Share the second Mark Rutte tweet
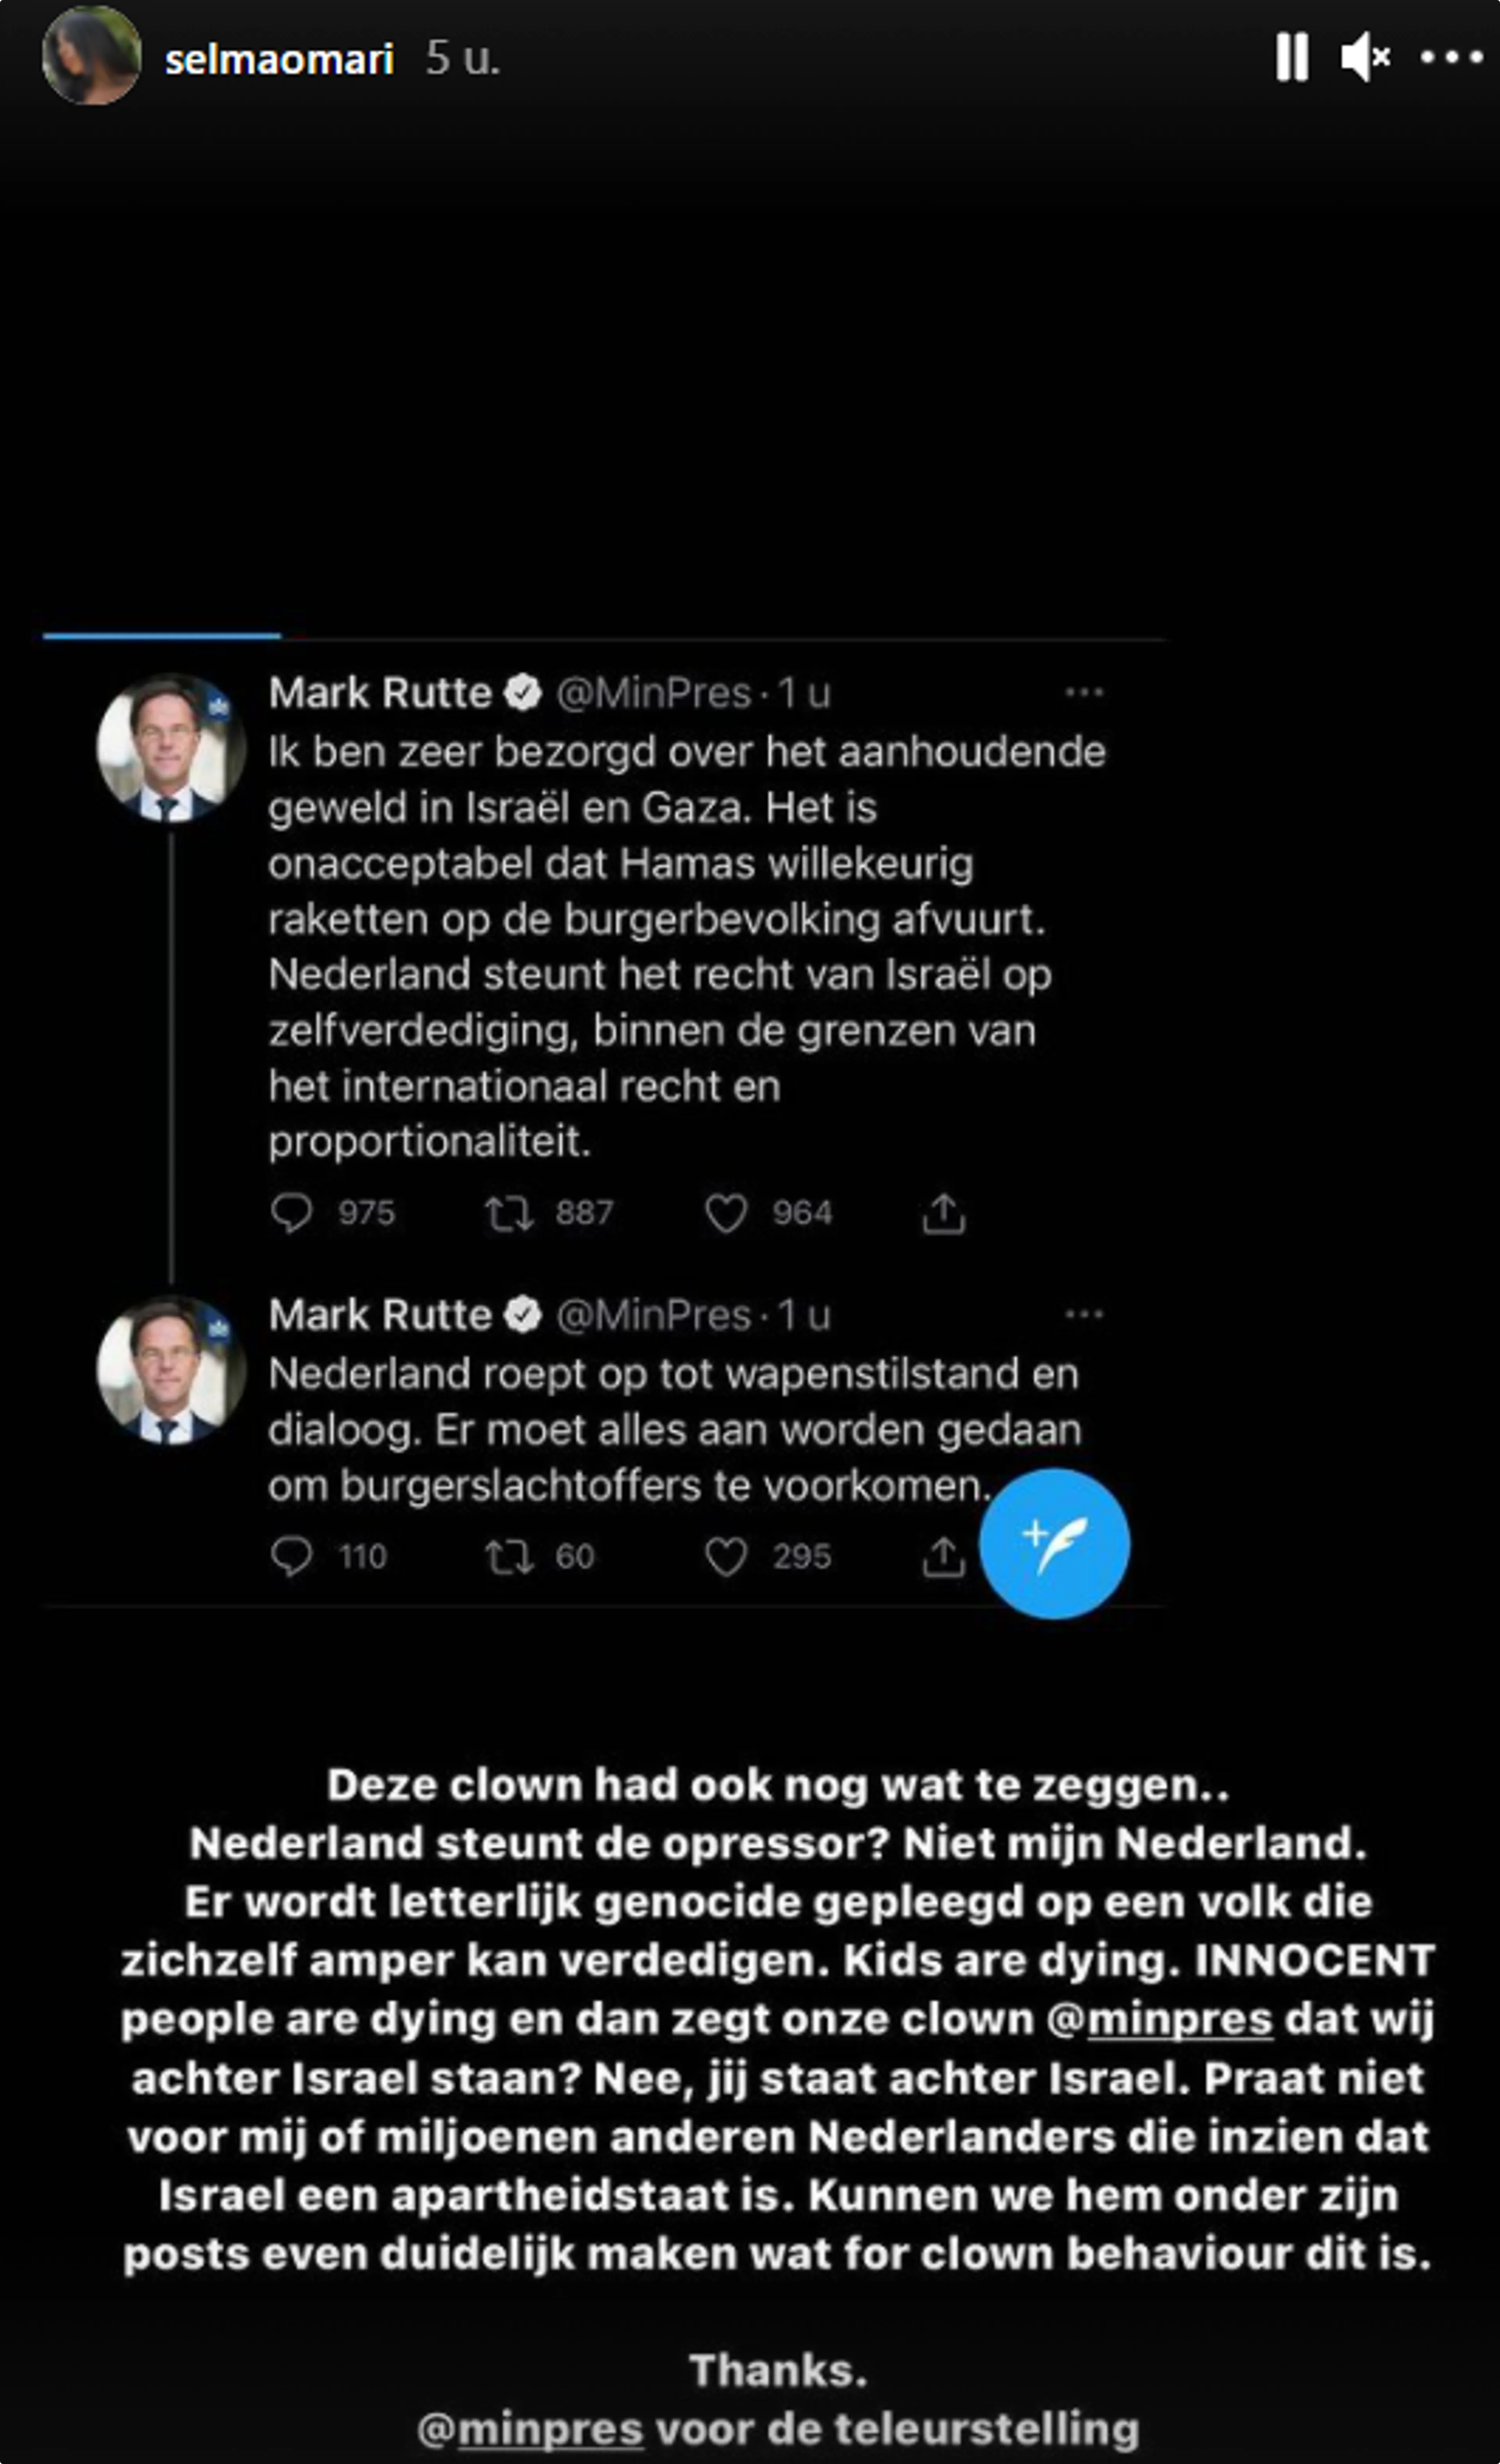The height and width of the screenshot is (2464, 1500). (x=942, y=1556)
